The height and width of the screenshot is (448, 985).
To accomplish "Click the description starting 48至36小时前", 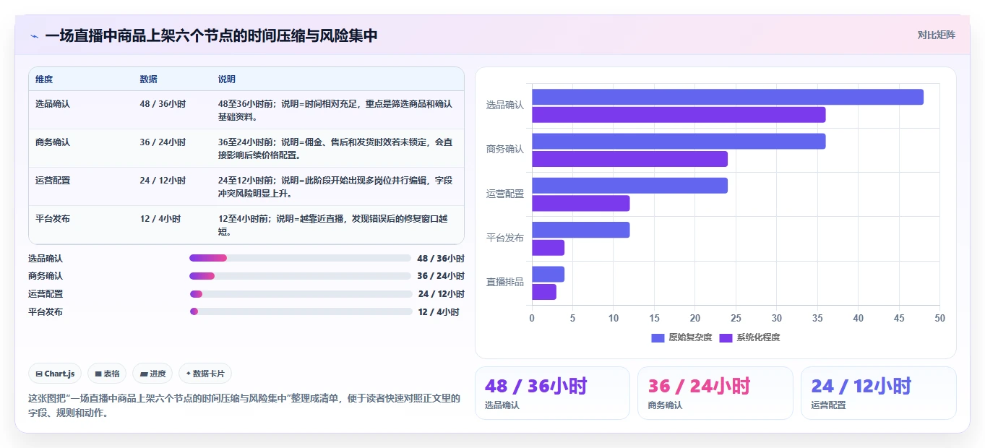I will coord(335,111).
